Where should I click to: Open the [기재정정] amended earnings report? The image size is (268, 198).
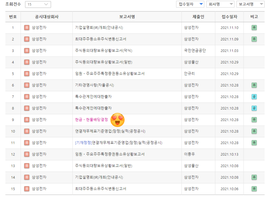tap(119, 143)
